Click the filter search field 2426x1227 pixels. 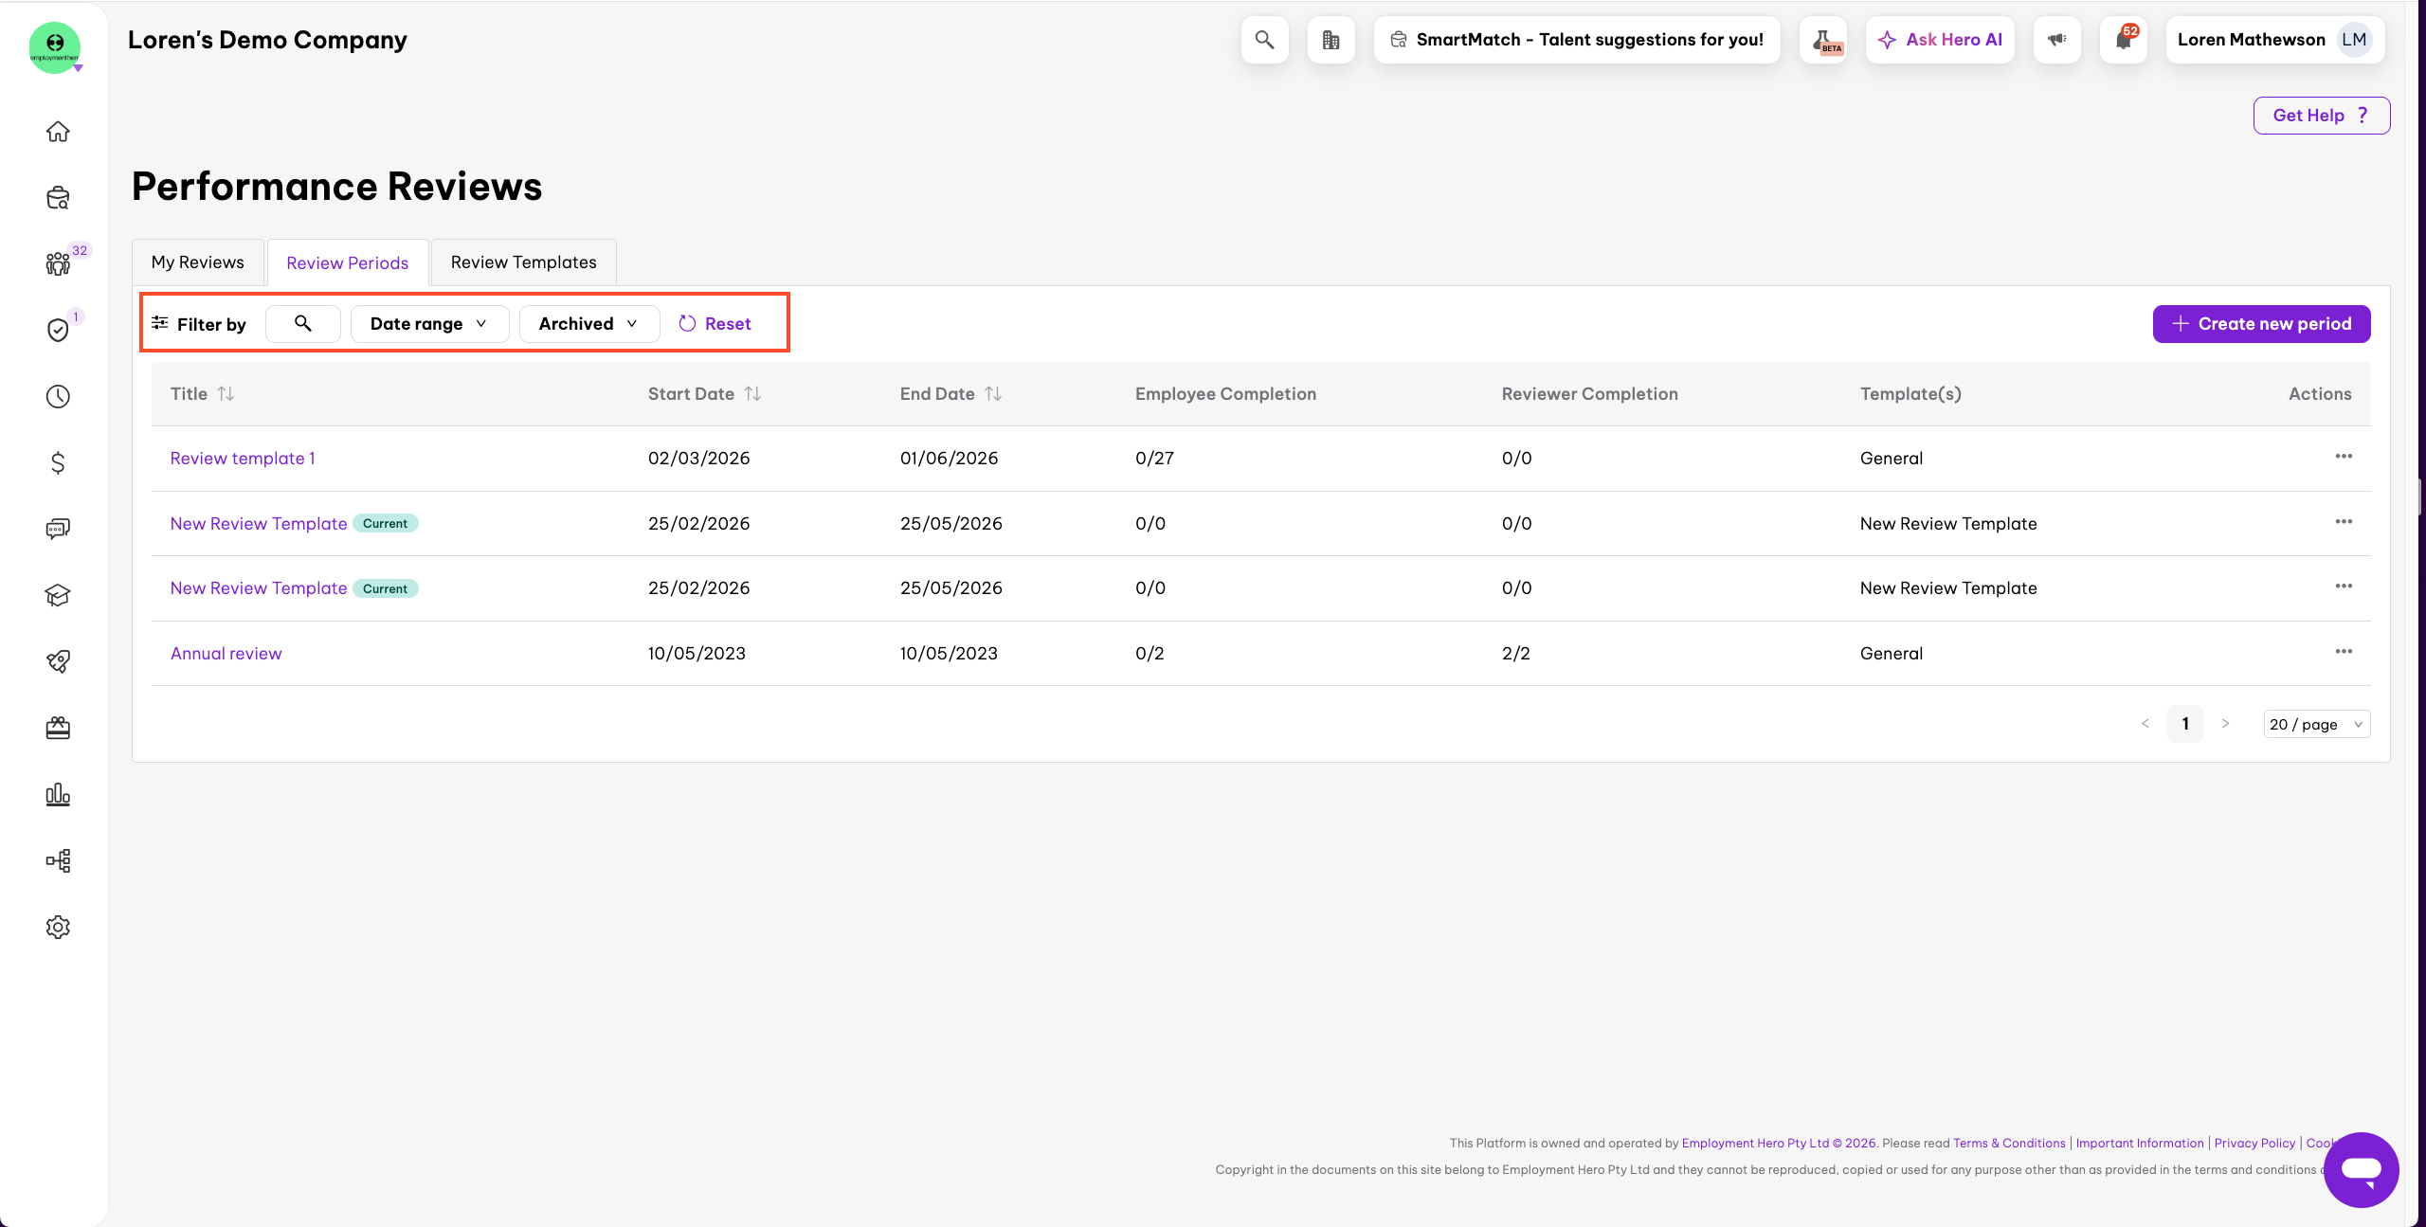coord(302,324)
